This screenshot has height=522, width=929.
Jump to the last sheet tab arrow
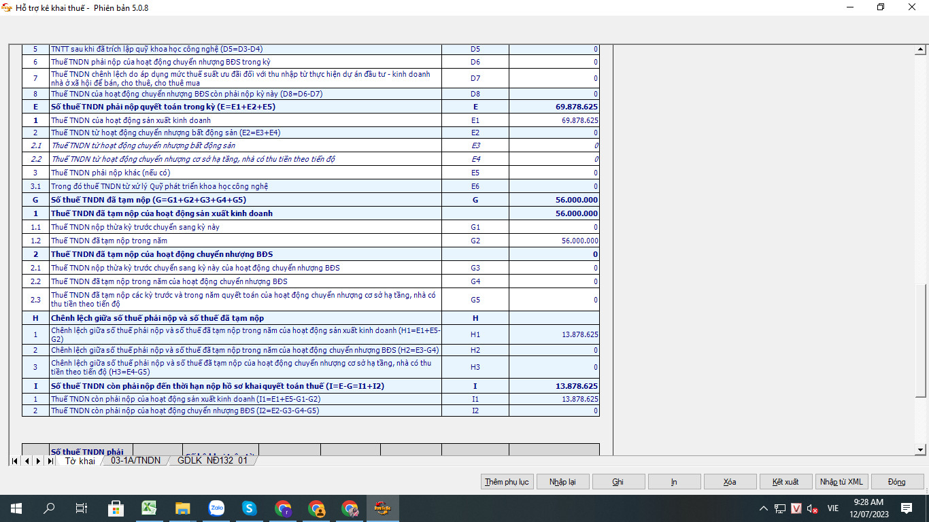click(50, 461)
